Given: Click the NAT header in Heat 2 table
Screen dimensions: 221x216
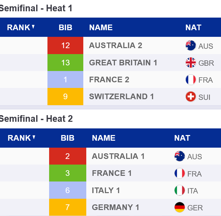Looking at the screenshot, I should click(x=182, y=138).
